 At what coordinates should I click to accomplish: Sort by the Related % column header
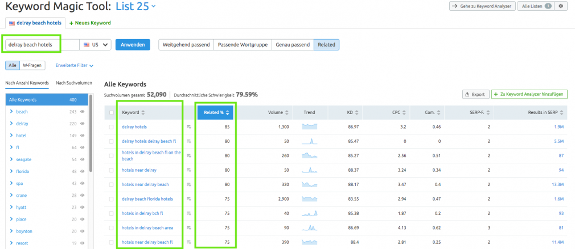[215, 112]
